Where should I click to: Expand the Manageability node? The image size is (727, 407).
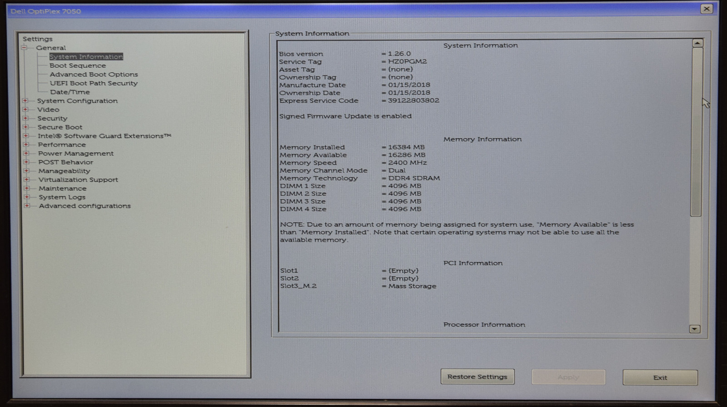coord(26,171)
